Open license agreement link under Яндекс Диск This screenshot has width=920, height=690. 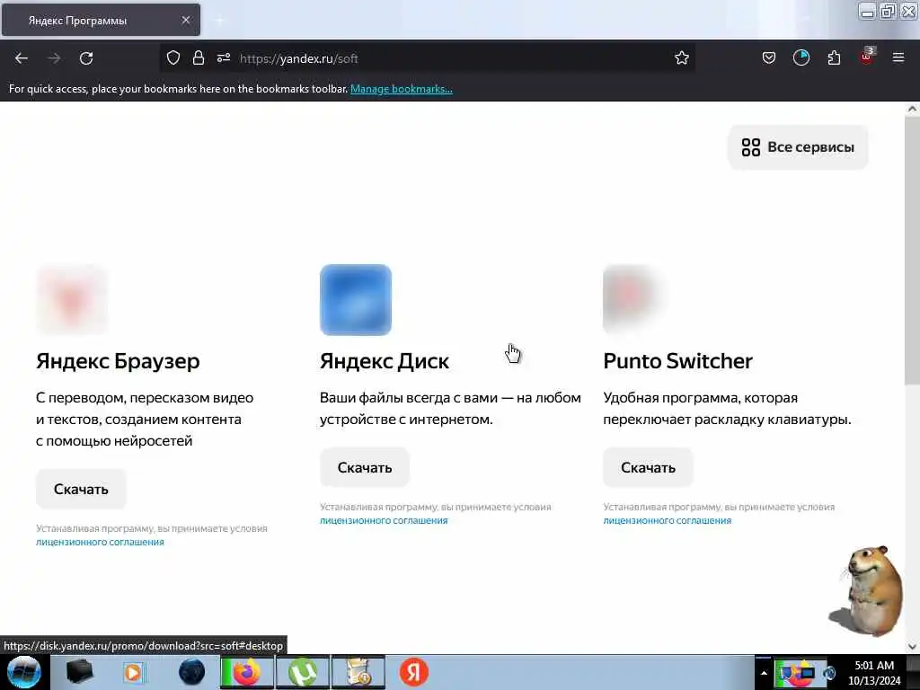pyautogui.click(x=384, y=520)
